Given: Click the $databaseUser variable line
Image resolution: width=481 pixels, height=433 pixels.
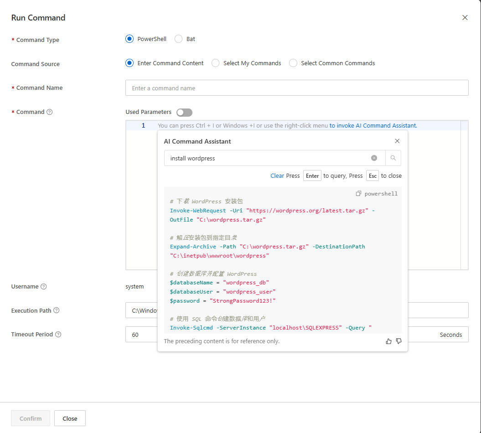Looking at the screenshot, I should [222, 292].
